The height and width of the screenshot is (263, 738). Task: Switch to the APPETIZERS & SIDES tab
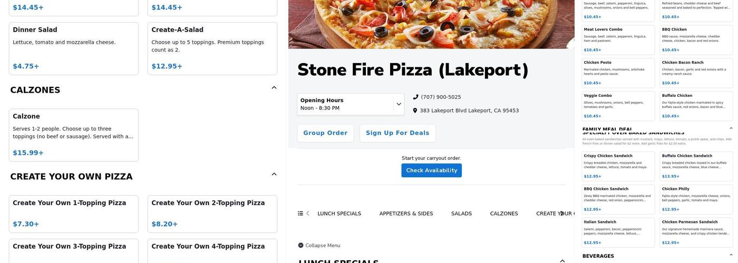406,214
